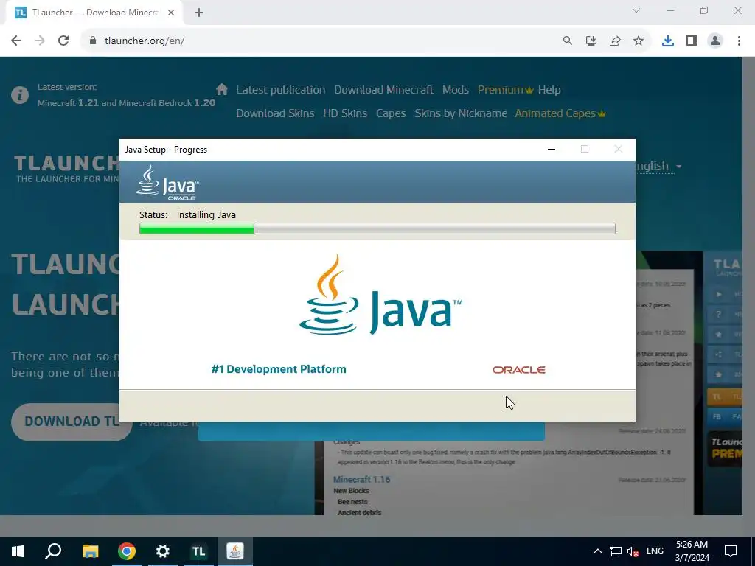
Task: Open Chrome three-dot menu
Action: 739,41
